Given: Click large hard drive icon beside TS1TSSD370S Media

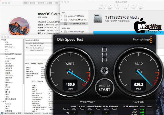Looking at the screenshot, I should tap(98, 18).
